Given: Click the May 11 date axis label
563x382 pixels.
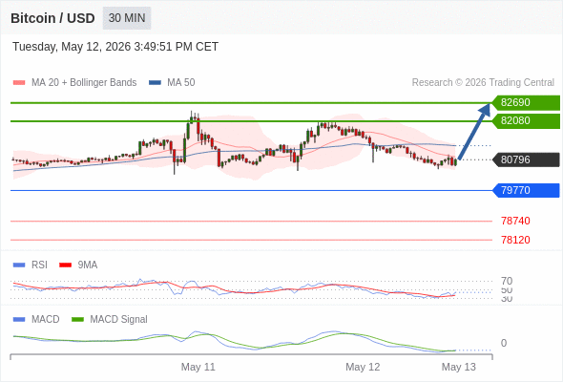Looking at the screenshot, I should pyautogui.click(x=198, y=367).
